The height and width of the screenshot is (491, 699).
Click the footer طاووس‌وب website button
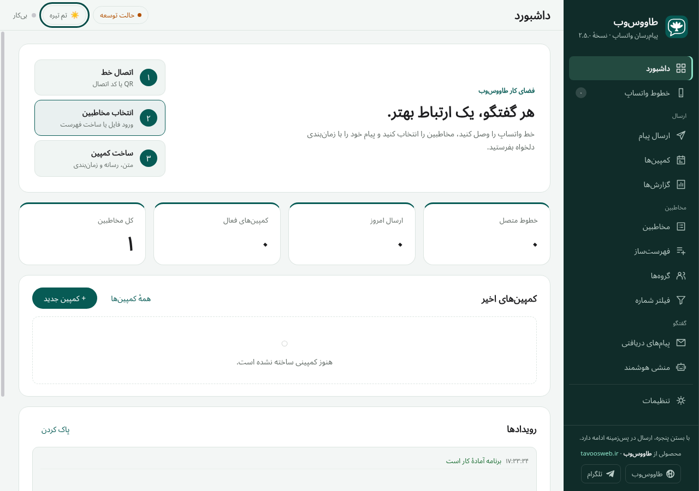coord(653,474)
